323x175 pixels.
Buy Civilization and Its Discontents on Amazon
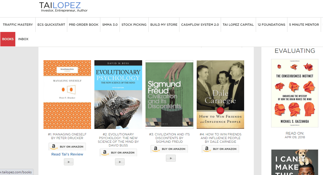[169, 149]
